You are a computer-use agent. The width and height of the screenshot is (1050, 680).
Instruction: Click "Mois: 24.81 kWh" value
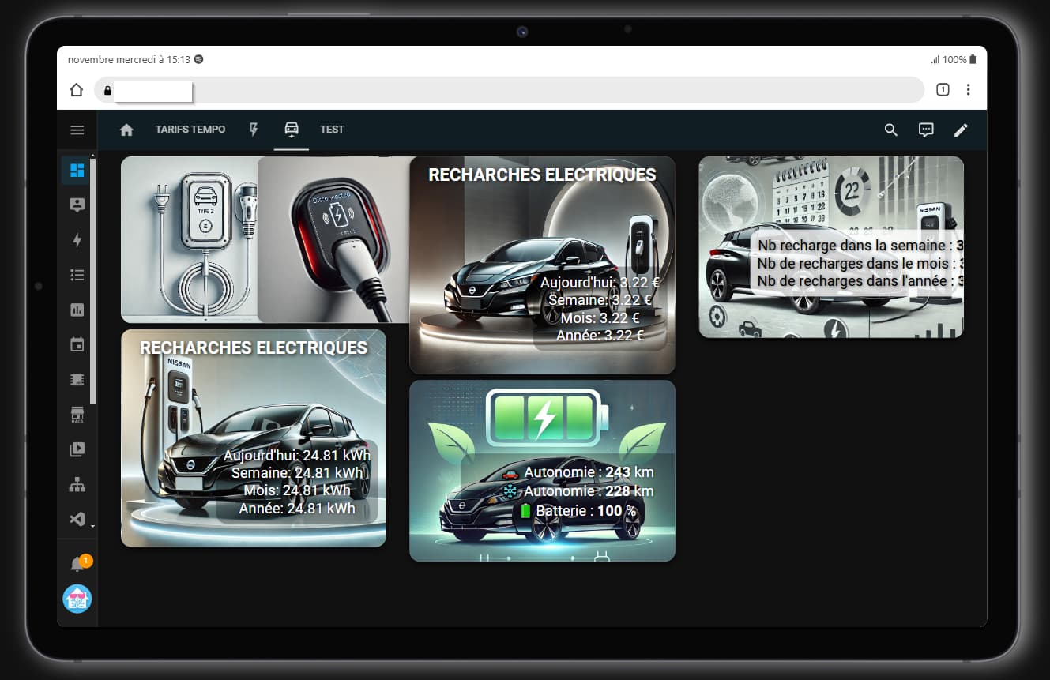point(297,490)
